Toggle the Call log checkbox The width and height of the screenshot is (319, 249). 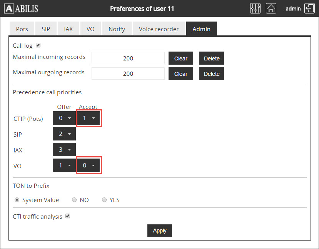38,45
